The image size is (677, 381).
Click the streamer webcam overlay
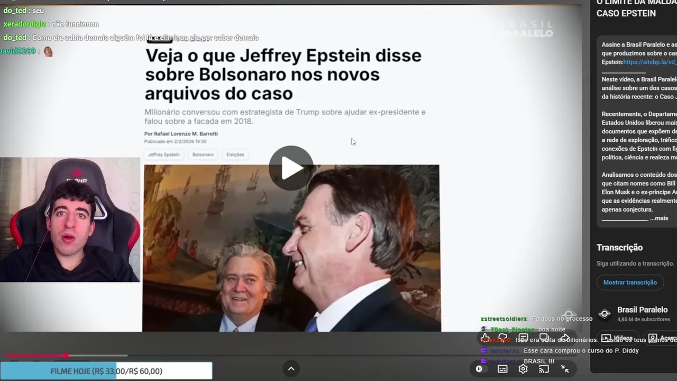[x=70, y=220]
